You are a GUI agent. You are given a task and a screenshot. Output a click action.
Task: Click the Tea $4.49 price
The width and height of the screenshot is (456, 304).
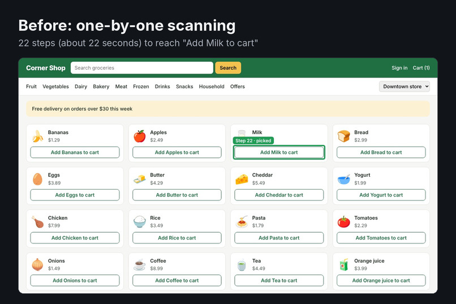point(259,268)
